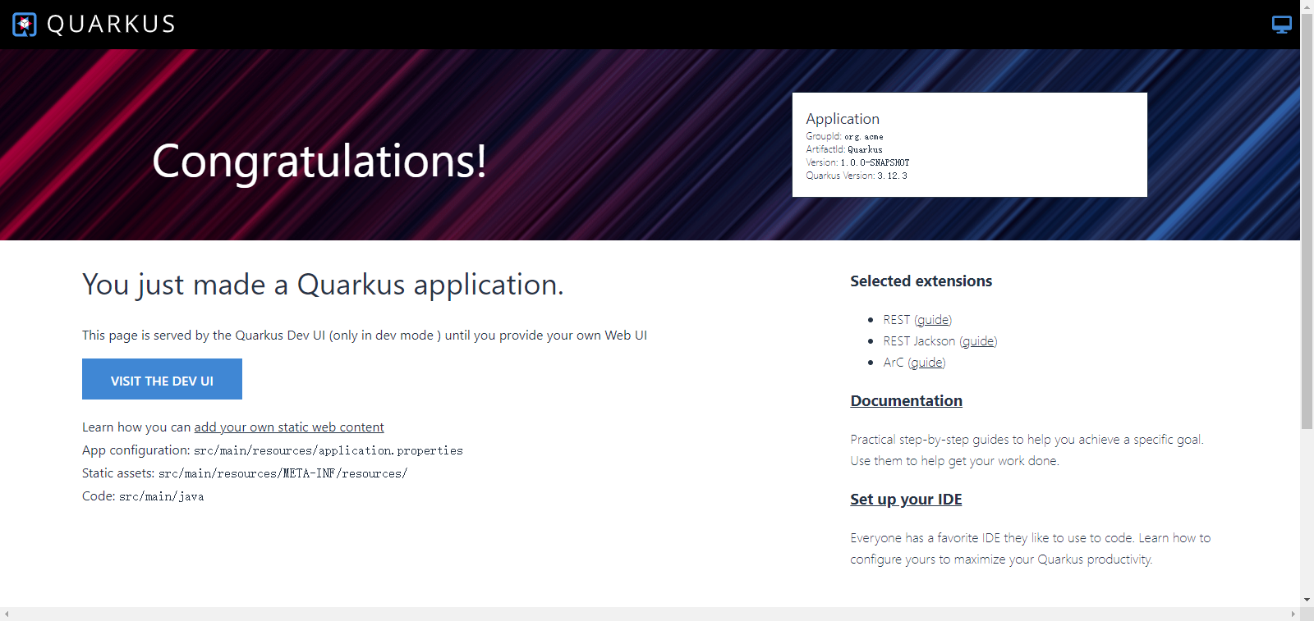1314x621 pixels.
Task: Click 'You just made a Quarkus application.' heading
Action: click(323, 285)
